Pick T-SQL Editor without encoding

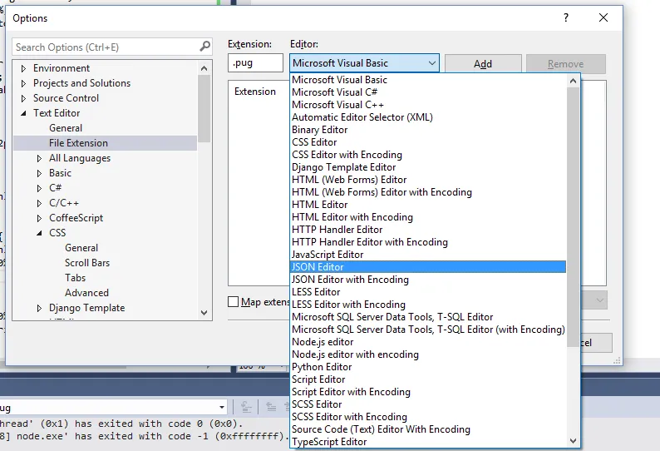(x=428, y=317)
